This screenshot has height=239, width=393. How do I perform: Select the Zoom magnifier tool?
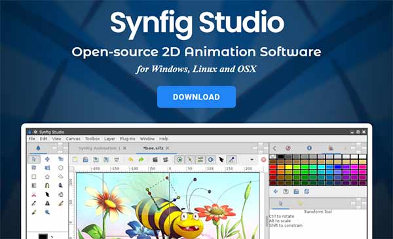[47, 212]
